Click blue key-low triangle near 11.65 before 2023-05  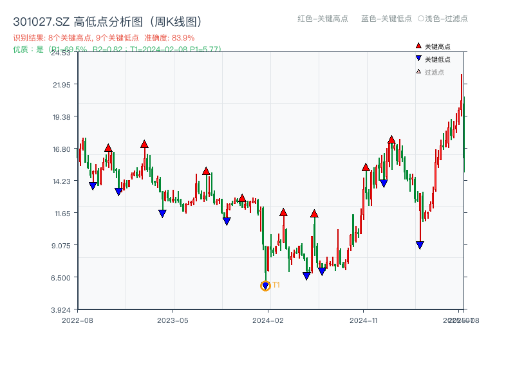point(162,214)
